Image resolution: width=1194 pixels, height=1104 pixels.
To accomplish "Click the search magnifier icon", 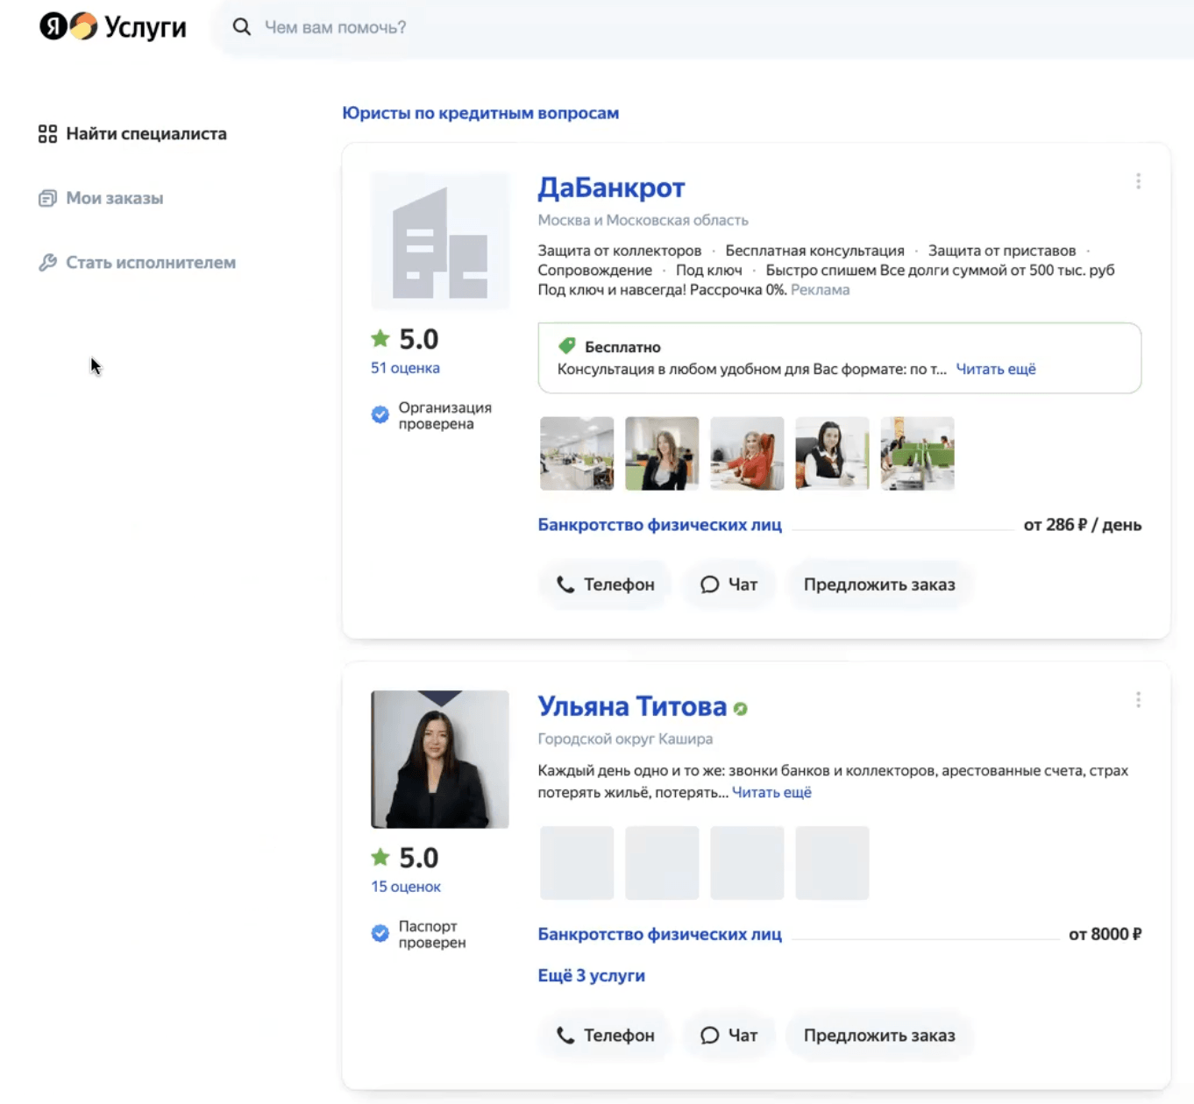I will tap(242, 27).
